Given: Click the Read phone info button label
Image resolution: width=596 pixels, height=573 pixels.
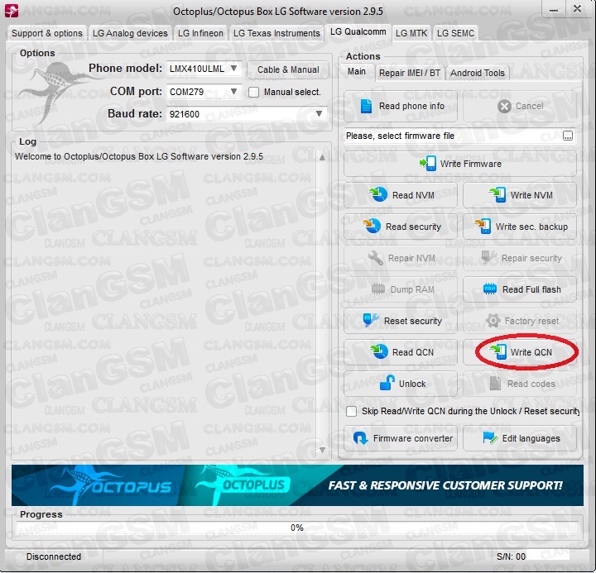Looking at the screenshot, I should click(411, 106).
